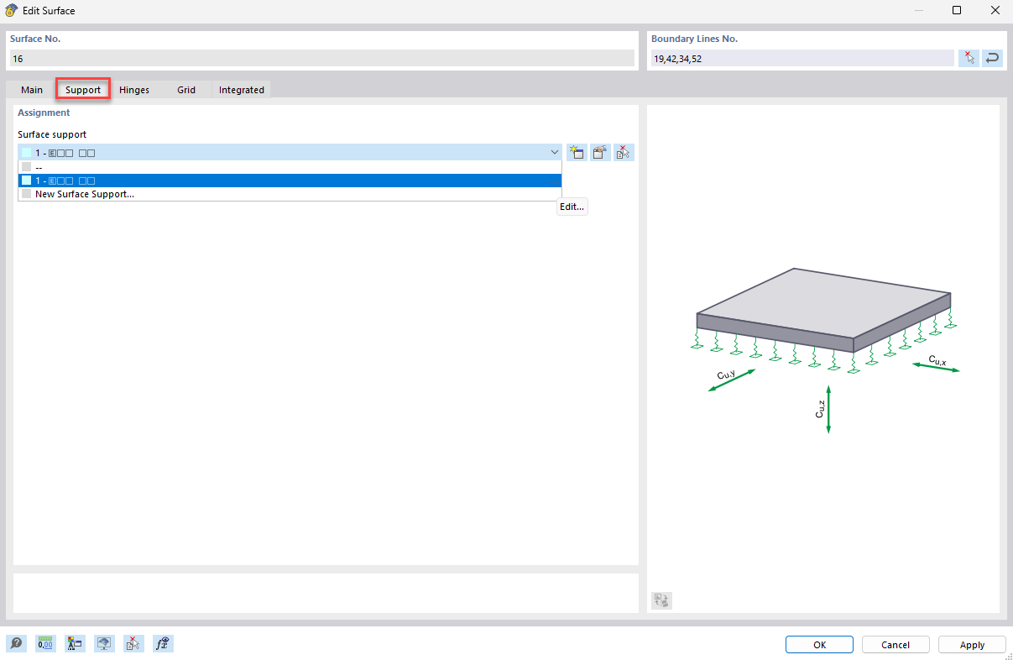Switch to the Hinges tab
This screenshot has height=660, width=1013.
[133, 89]
